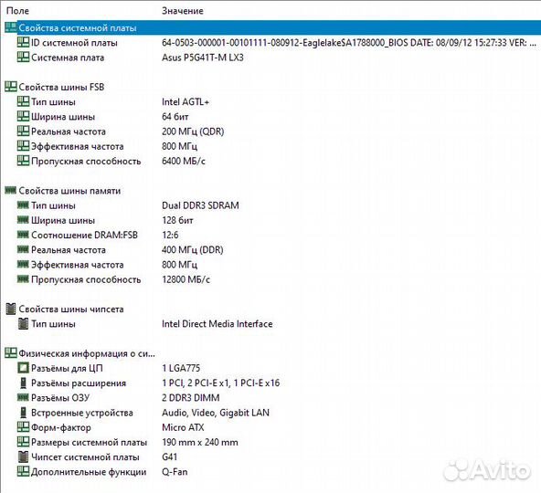Sort by the Поле column header
541x493 pixels.
click(x=18, y=11)
